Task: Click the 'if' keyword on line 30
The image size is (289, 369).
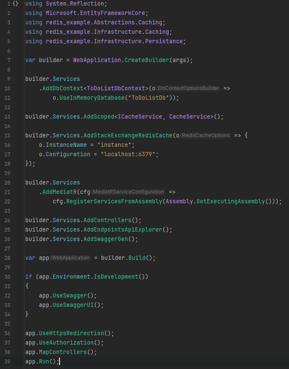Action: point(29,277)
